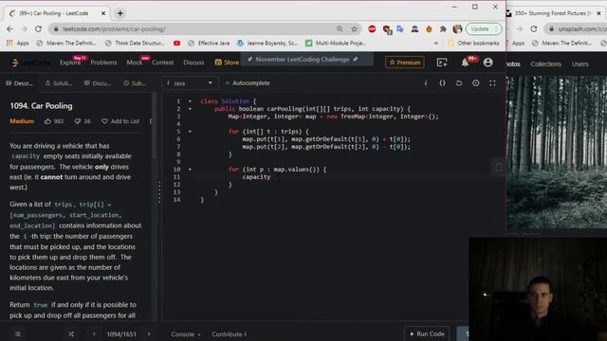The height and width of the screenshot is (341, 607).
Task: Open a new browser tab
Action: (x=120, y=13)
